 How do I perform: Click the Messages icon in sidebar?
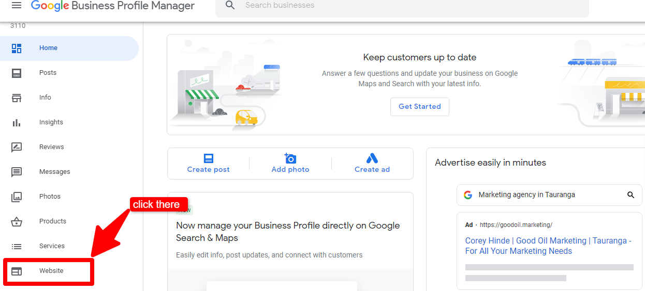(17, 172)
